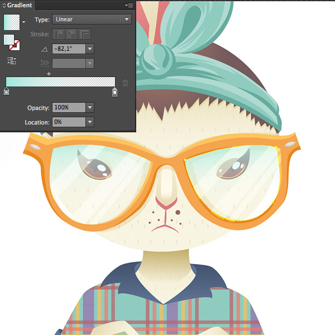This screenshot has height=335, width=335.
Task: Click the Location field showing 0%
Action: coord(69,122)
